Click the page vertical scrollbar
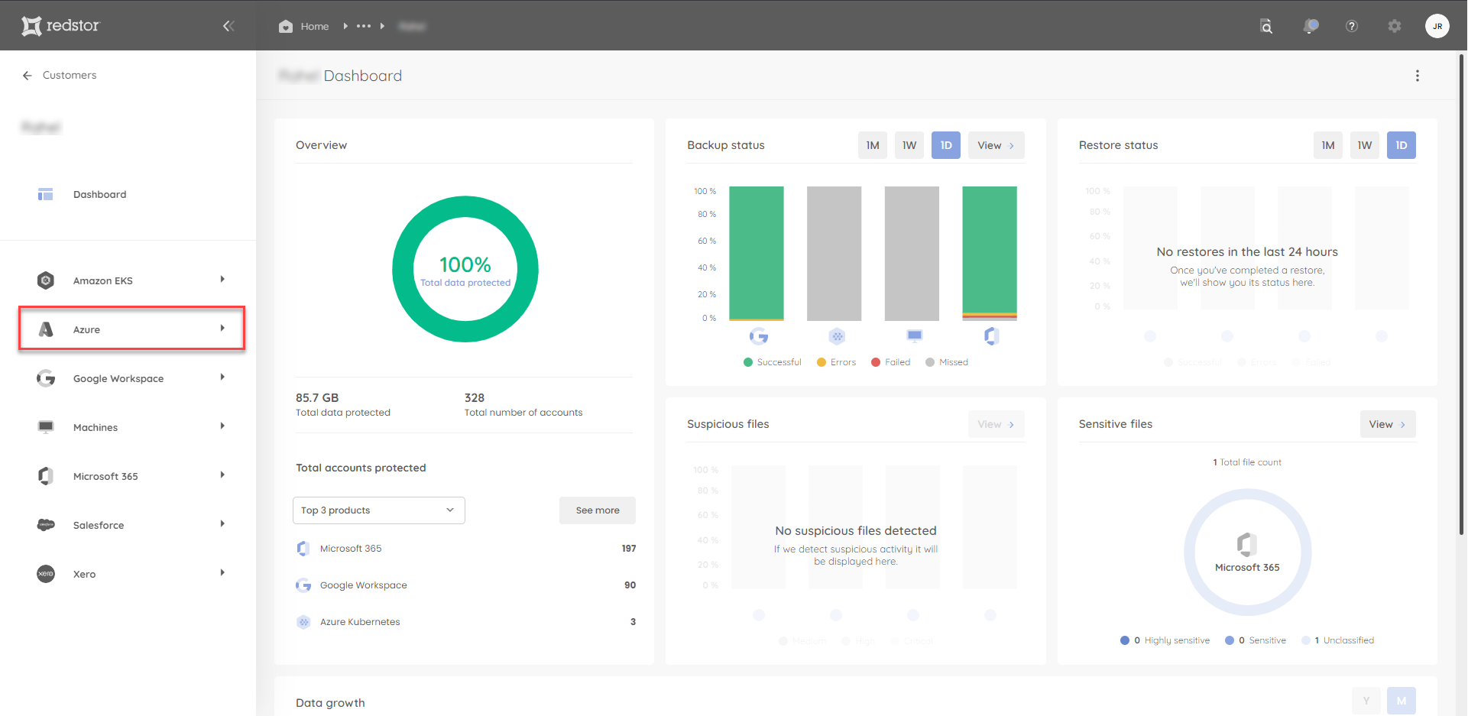 (x=1462, y=294)
